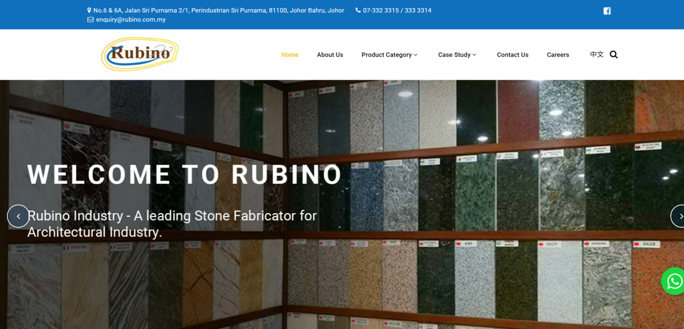Click the Product Category chevron arrow
Viewport: 684px width, 329px height.
pos(416,55)
